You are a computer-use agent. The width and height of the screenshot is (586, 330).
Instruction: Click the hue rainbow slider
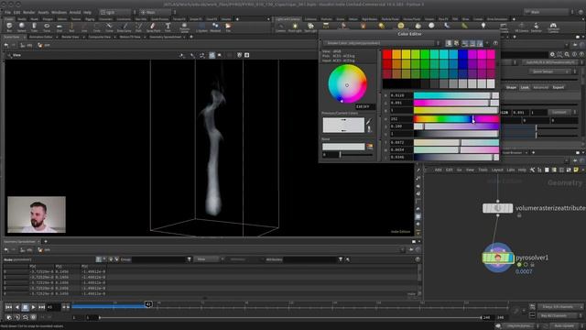pyautogui.click(x=456, y=118)
